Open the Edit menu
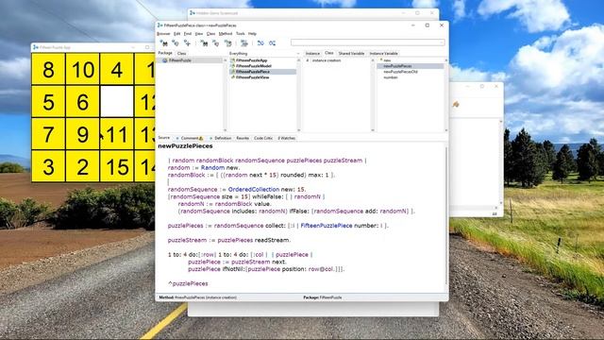The height and width of the screenshot is (340, 604). pos(176,34)
